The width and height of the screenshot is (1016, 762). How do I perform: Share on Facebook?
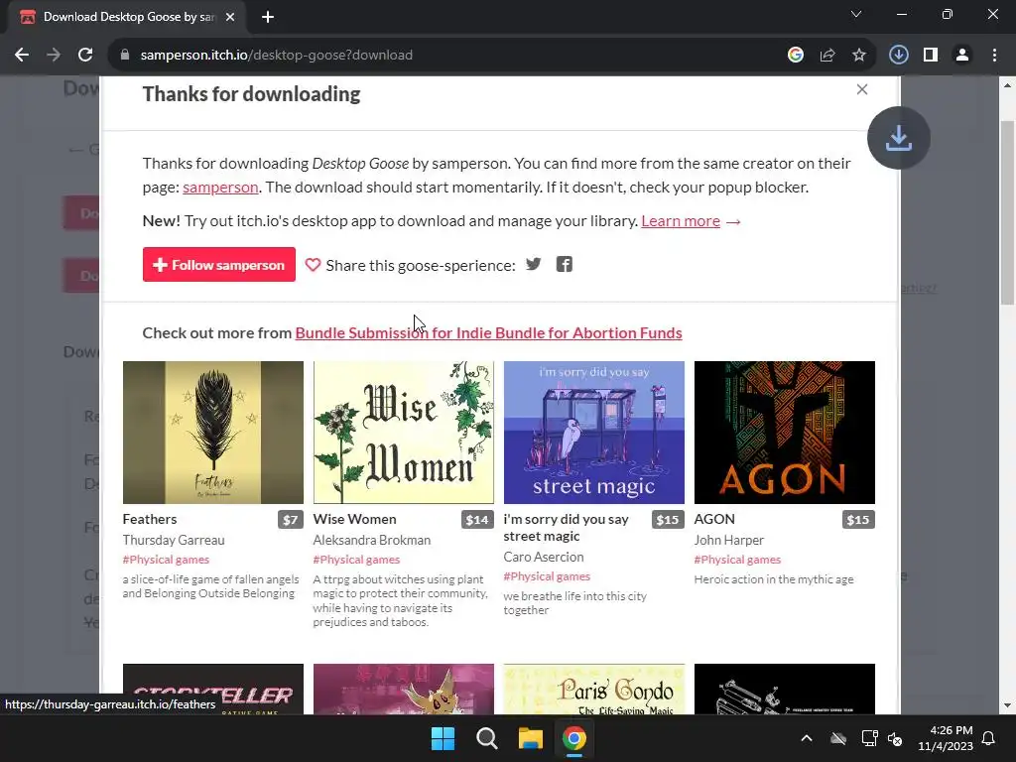(565, 264)
